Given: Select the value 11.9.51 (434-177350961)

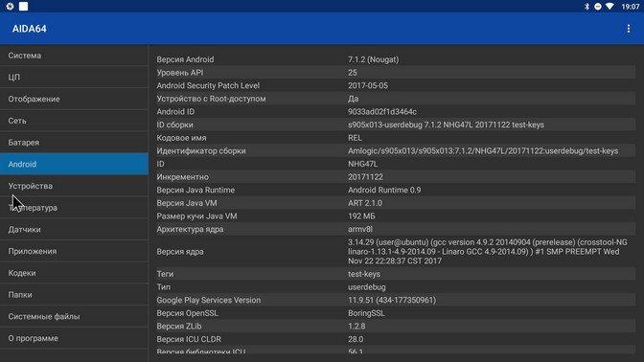Looking at the screenshot, I should [x=392, y=300].
